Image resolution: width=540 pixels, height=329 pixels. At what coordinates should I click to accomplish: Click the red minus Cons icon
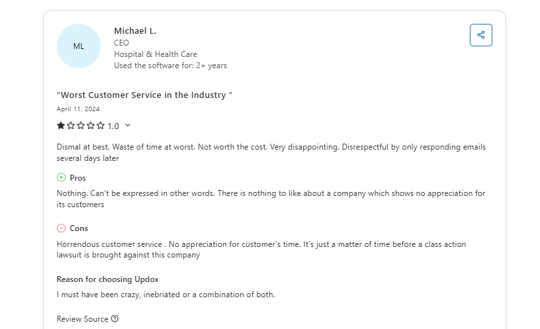click(x=62, y=228)
